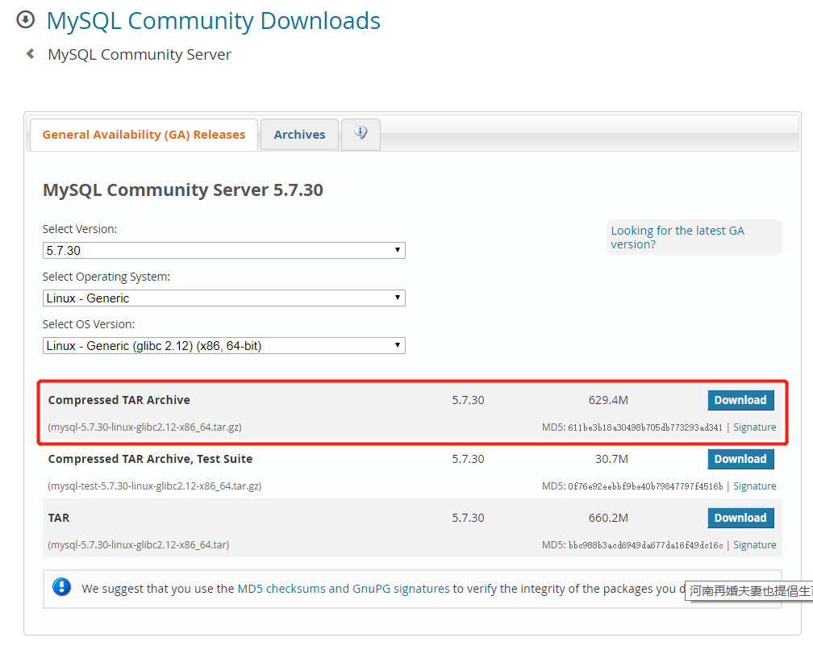Click filename mysql-test-5.7.30-linux-glibc2.12-x86_64.tar.gz
Screen dimensions: 813x646
click(x=155, y=486)
